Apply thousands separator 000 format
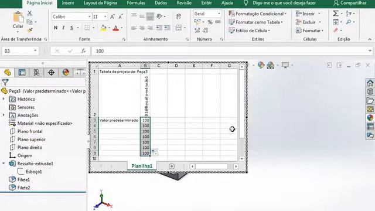This screenshot has width=375, height=211. coord(218,22)
